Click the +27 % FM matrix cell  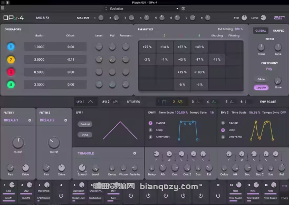pos(147,47)
